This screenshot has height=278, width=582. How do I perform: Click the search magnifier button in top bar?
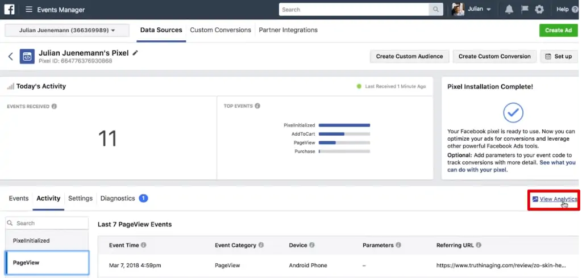436,10
